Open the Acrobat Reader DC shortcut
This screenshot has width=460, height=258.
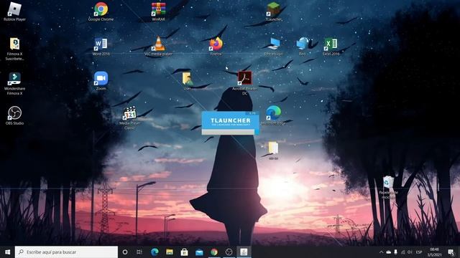(244, 83)
